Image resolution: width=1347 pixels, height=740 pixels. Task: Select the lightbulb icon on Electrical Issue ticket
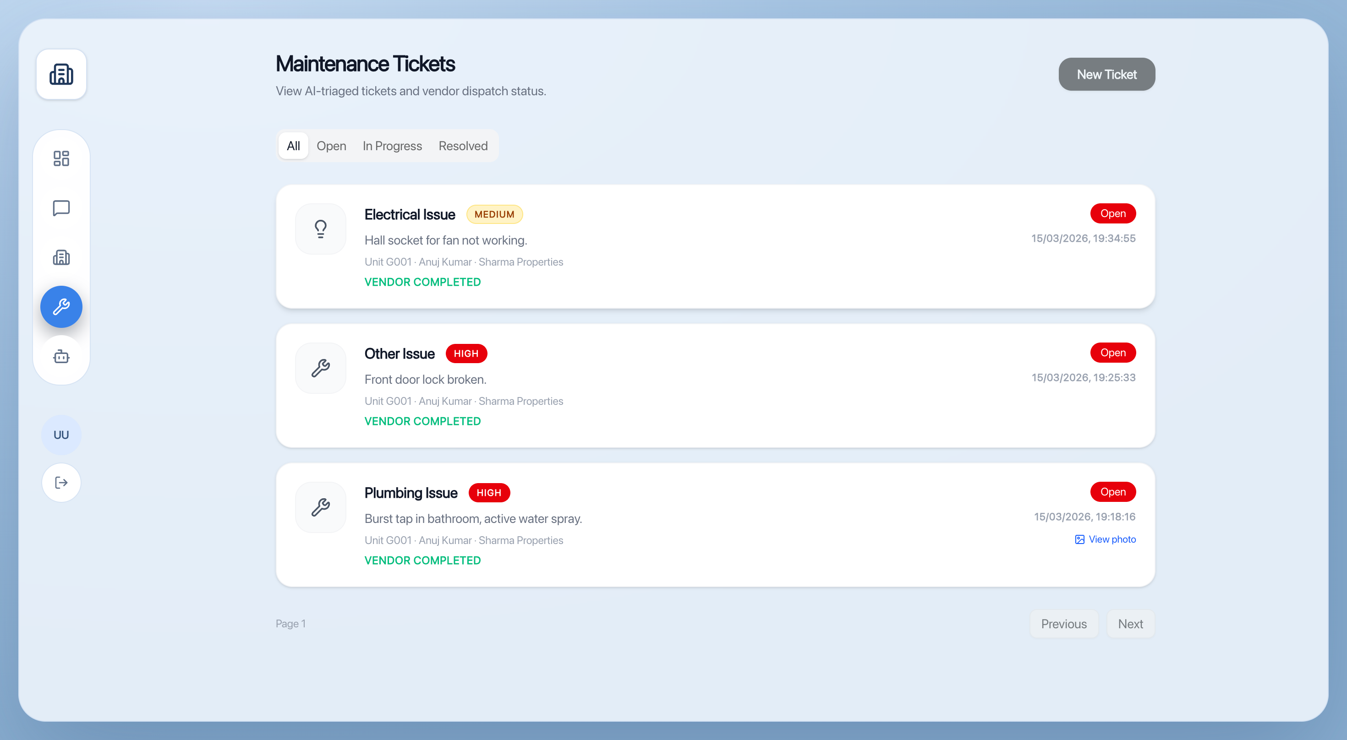tap(321, 229)
